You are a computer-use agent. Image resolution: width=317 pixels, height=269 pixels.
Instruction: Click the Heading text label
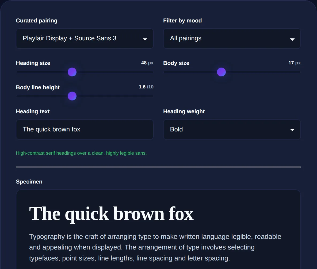coord(33,111)
